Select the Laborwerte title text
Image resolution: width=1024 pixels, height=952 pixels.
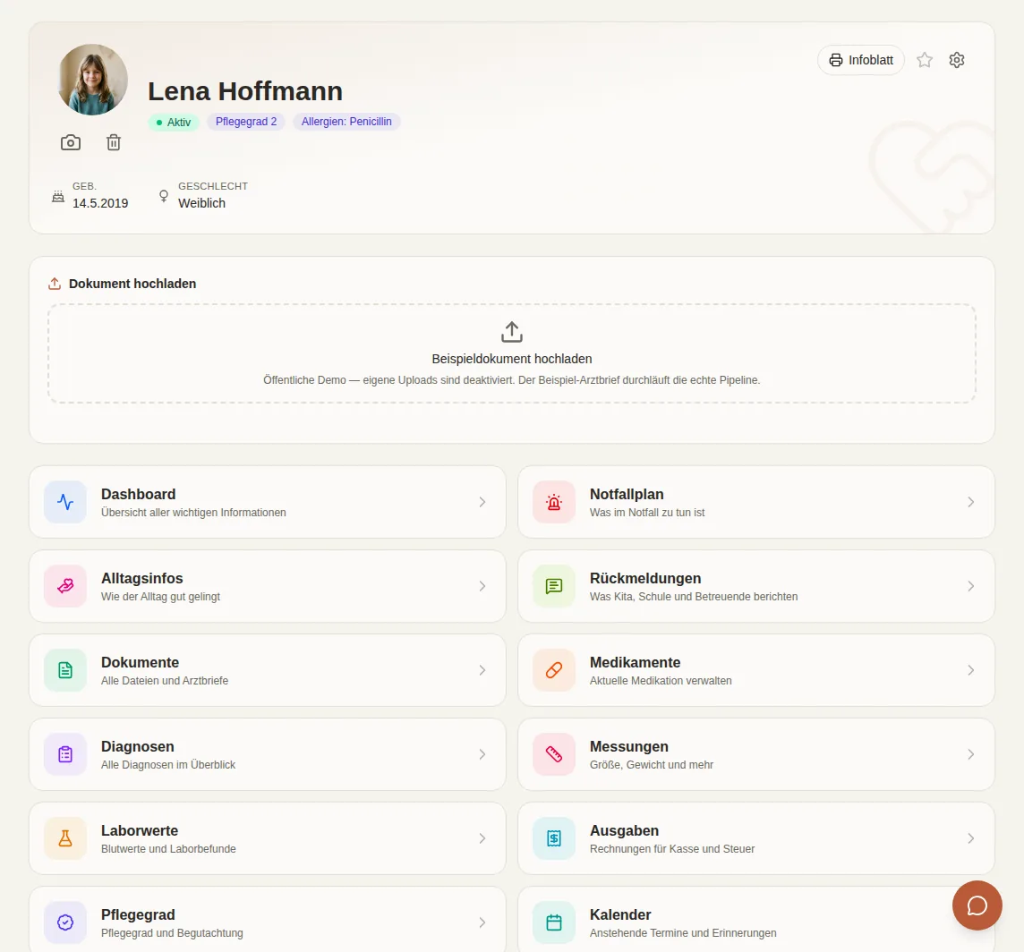tap(140, 830)
